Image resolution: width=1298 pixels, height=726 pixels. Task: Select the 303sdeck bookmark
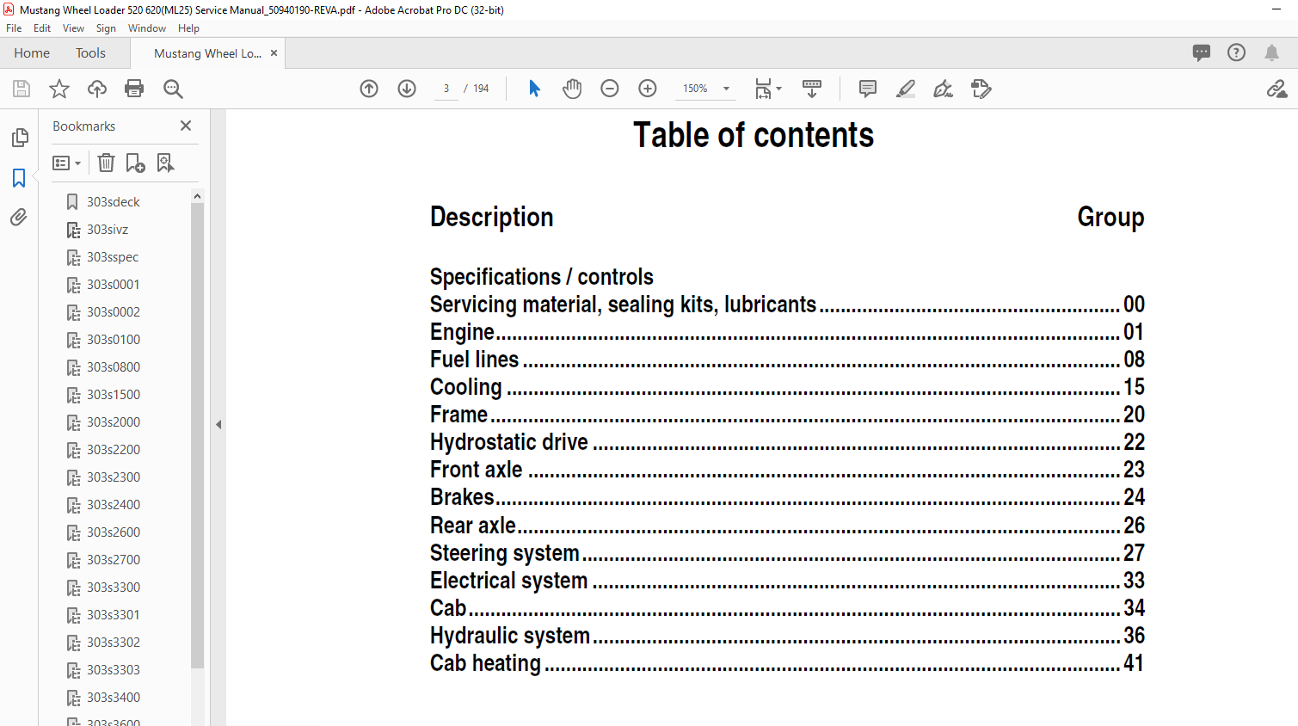113,202
